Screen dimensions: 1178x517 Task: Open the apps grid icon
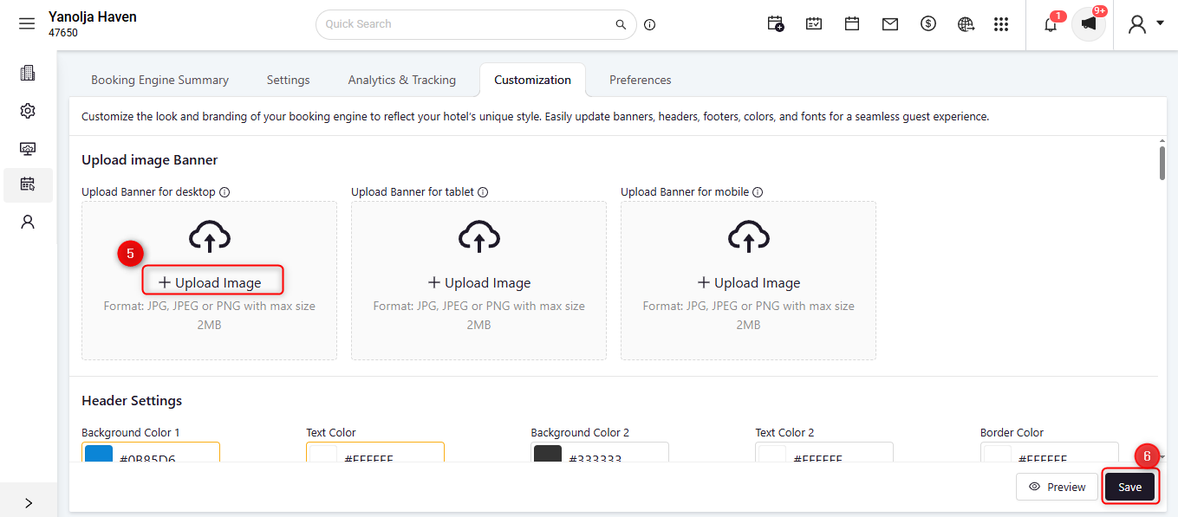[x=1001, y=24]
